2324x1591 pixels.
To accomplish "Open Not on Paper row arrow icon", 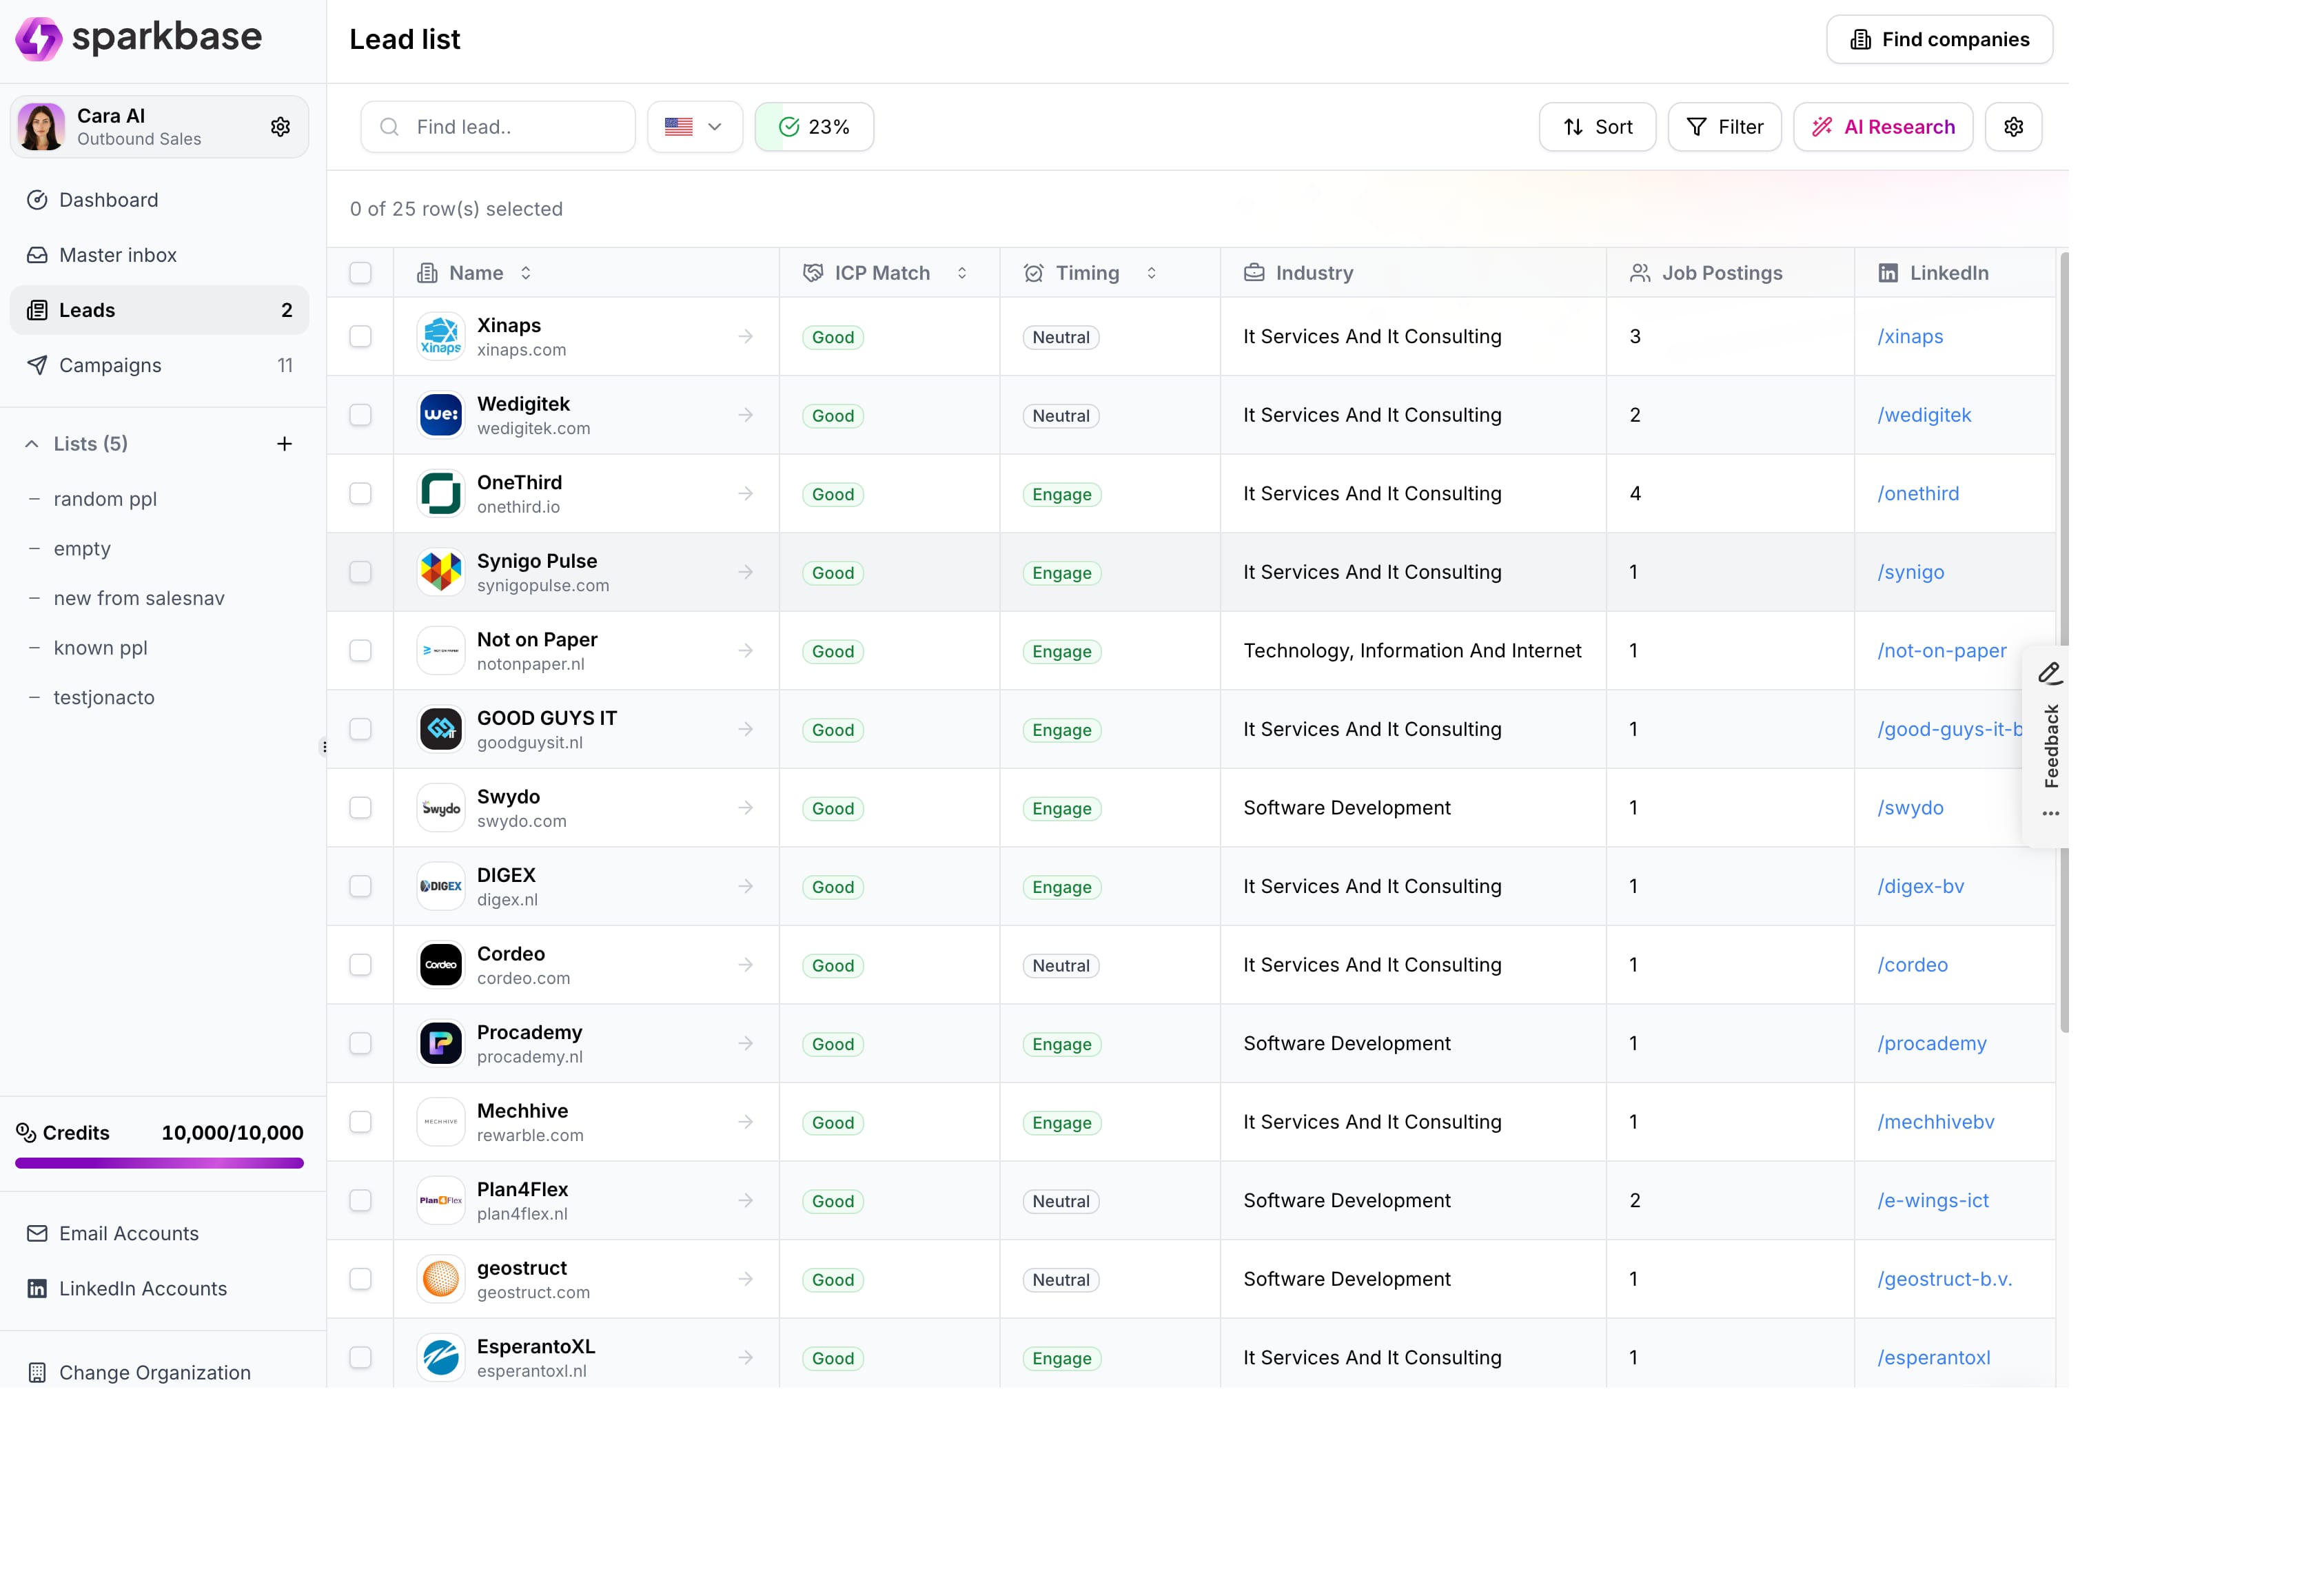I will (746, 651).
